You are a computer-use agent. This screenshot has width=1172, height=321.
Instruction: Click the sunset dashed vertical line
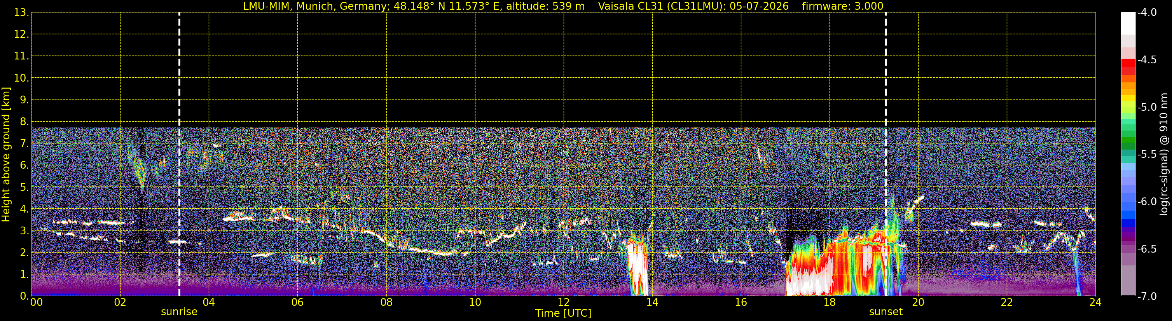(x=886, y=154)
